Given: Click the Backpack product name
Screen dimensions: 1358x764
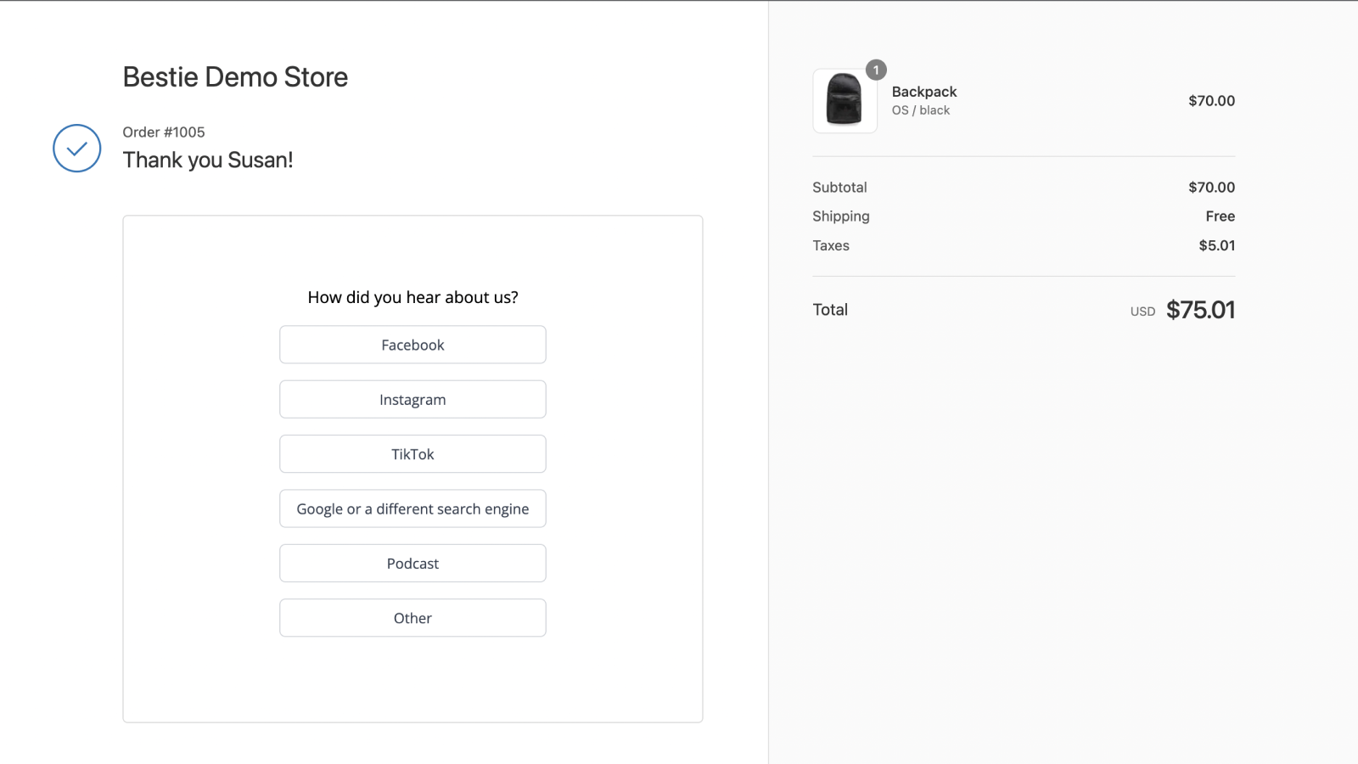Looking at the screenshot, I should coord(924,92).
